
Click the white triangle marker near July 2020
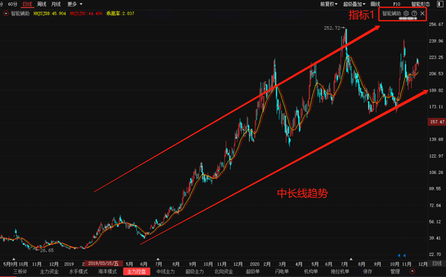point(351,259)
